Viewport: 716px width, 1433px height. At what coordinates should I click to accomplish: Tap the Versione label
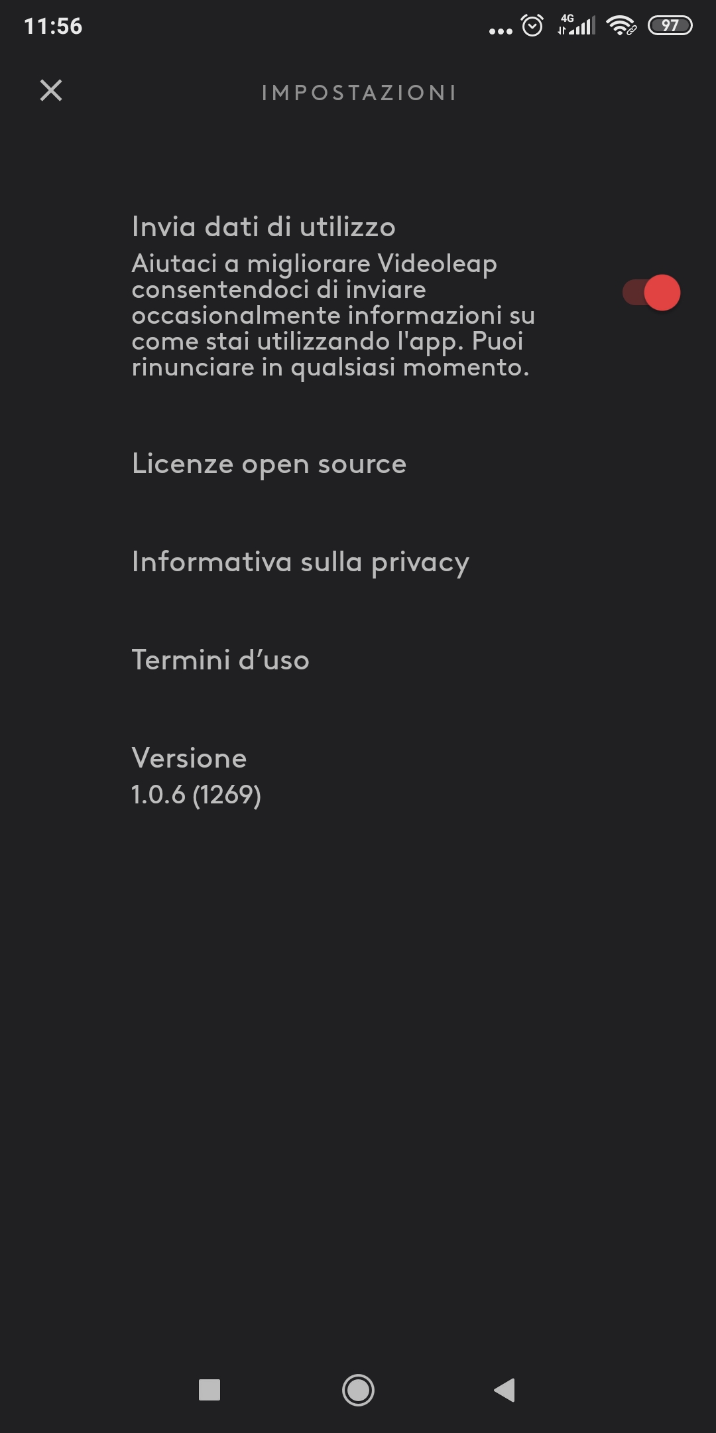[x=190, y=758]
